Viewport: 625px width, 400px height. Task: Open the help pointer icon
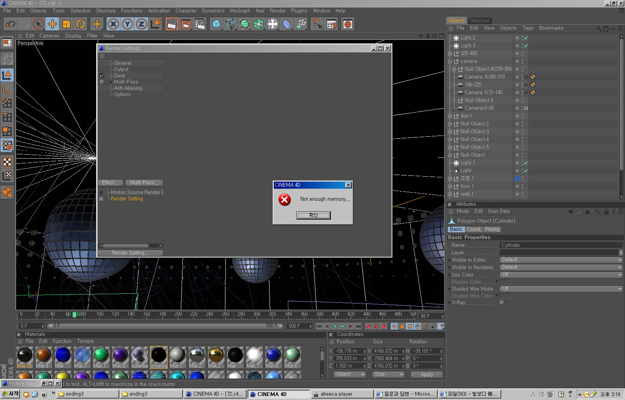(317, 24)
